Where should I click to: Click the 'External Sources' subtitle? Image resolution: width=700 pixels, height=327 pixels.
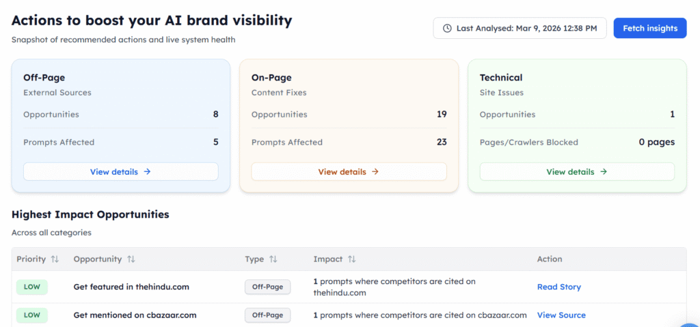click(57, 93)
